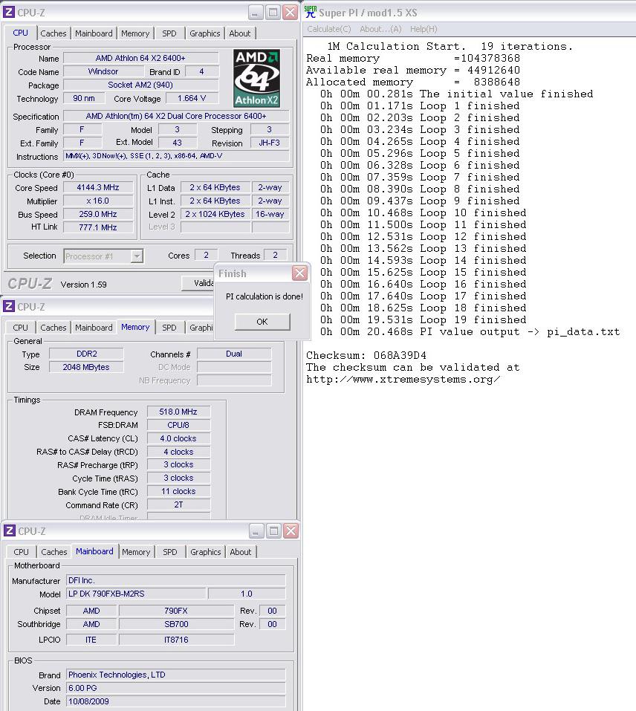Open Help(H) menu in Super PI
This screenshot has width=636, height=711.
click(424, 29)
